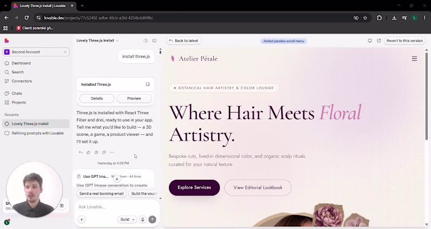Click the browser forward arrow

pos(17,18)
